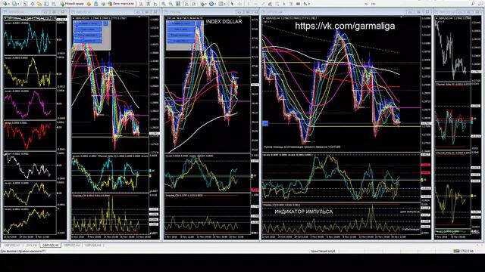Select the trendline drawing tool

click(263, 4)
